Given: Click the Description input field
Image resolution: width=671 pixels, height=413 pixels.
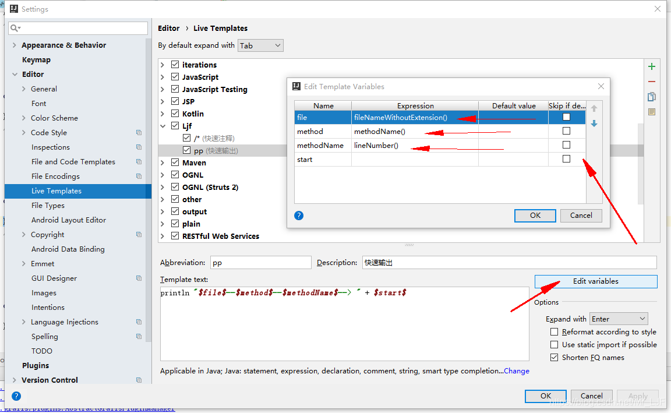Looking at the screenshot, I should [509, 262].
